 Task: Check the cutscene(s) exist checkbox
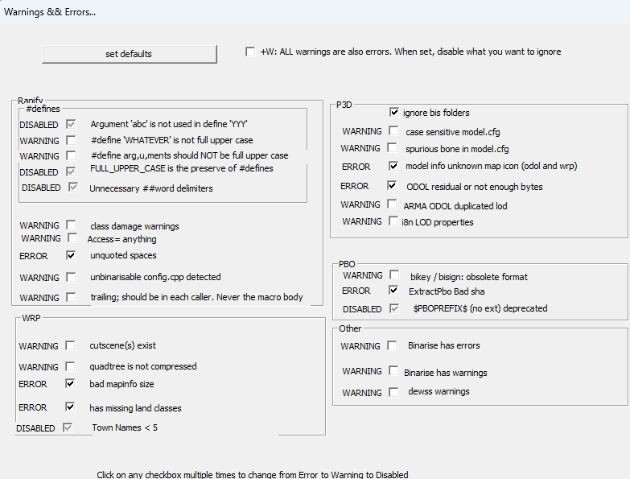pyautogui.click(x=72, y=346)
